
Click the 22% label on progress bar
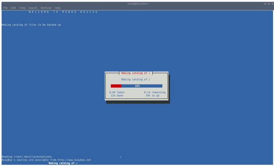pos(137,86)
